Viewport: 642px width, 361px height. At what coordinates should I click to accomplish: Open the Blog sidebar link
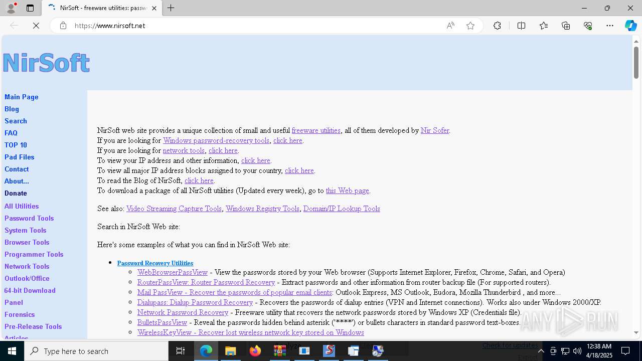pyautogui.click(x=12, y=109)
